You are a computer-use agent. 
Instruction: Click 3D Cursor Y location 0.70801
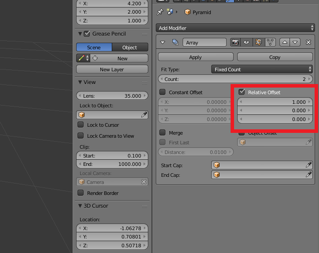(x=112, y=237)
